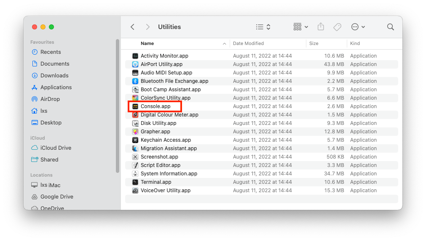
Task: Click the Digital Colour Meter app icon
Action: [135, 115]
